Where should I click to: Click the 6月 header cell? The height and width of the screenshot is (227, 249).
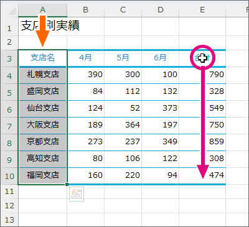tap(161, 58)
